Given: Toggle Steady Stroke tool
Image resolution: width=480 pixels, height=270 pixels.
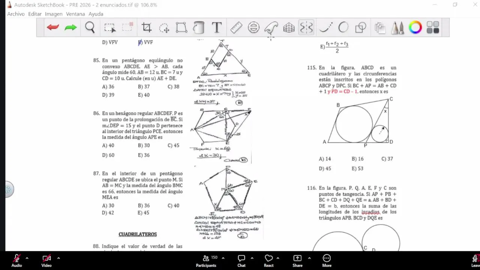Looking at the screenshot, I should tap(326, 27).
